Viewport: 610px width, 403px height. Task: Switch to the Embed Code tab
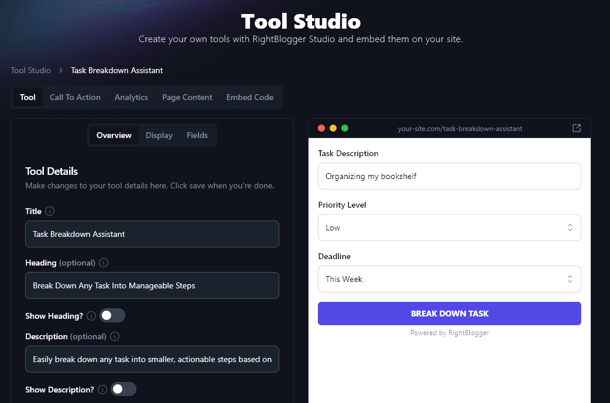click(250, 97)
